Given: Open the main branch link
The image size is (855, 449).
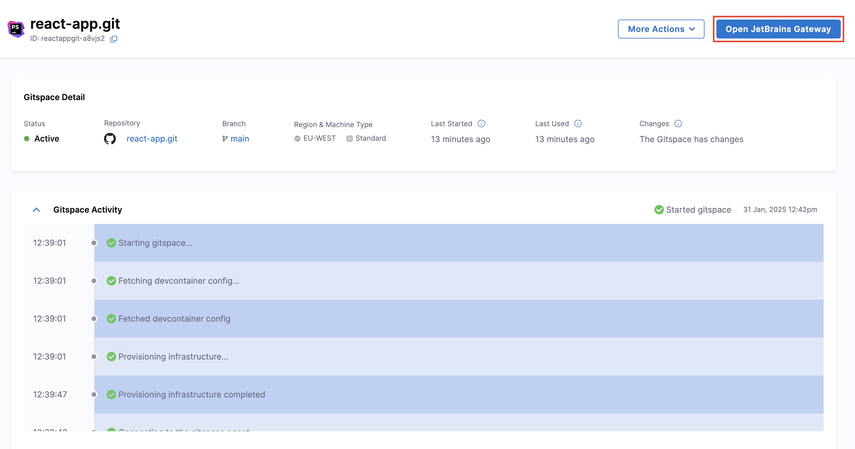Looking at the screenshot, I should click(x=240, y=139).
